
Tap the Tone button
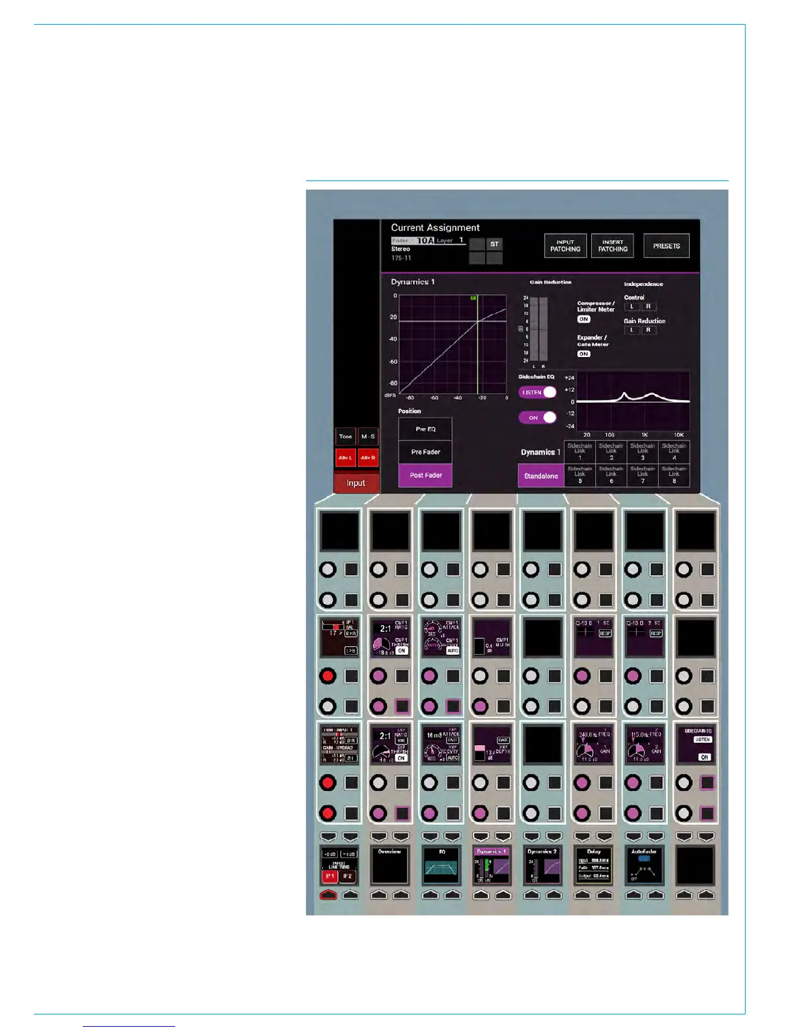[x=346, y=437]
